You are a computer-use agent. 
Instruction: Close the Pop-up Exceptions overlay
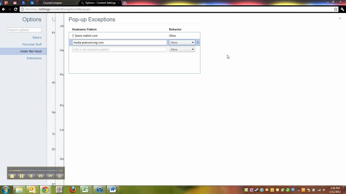340,18
